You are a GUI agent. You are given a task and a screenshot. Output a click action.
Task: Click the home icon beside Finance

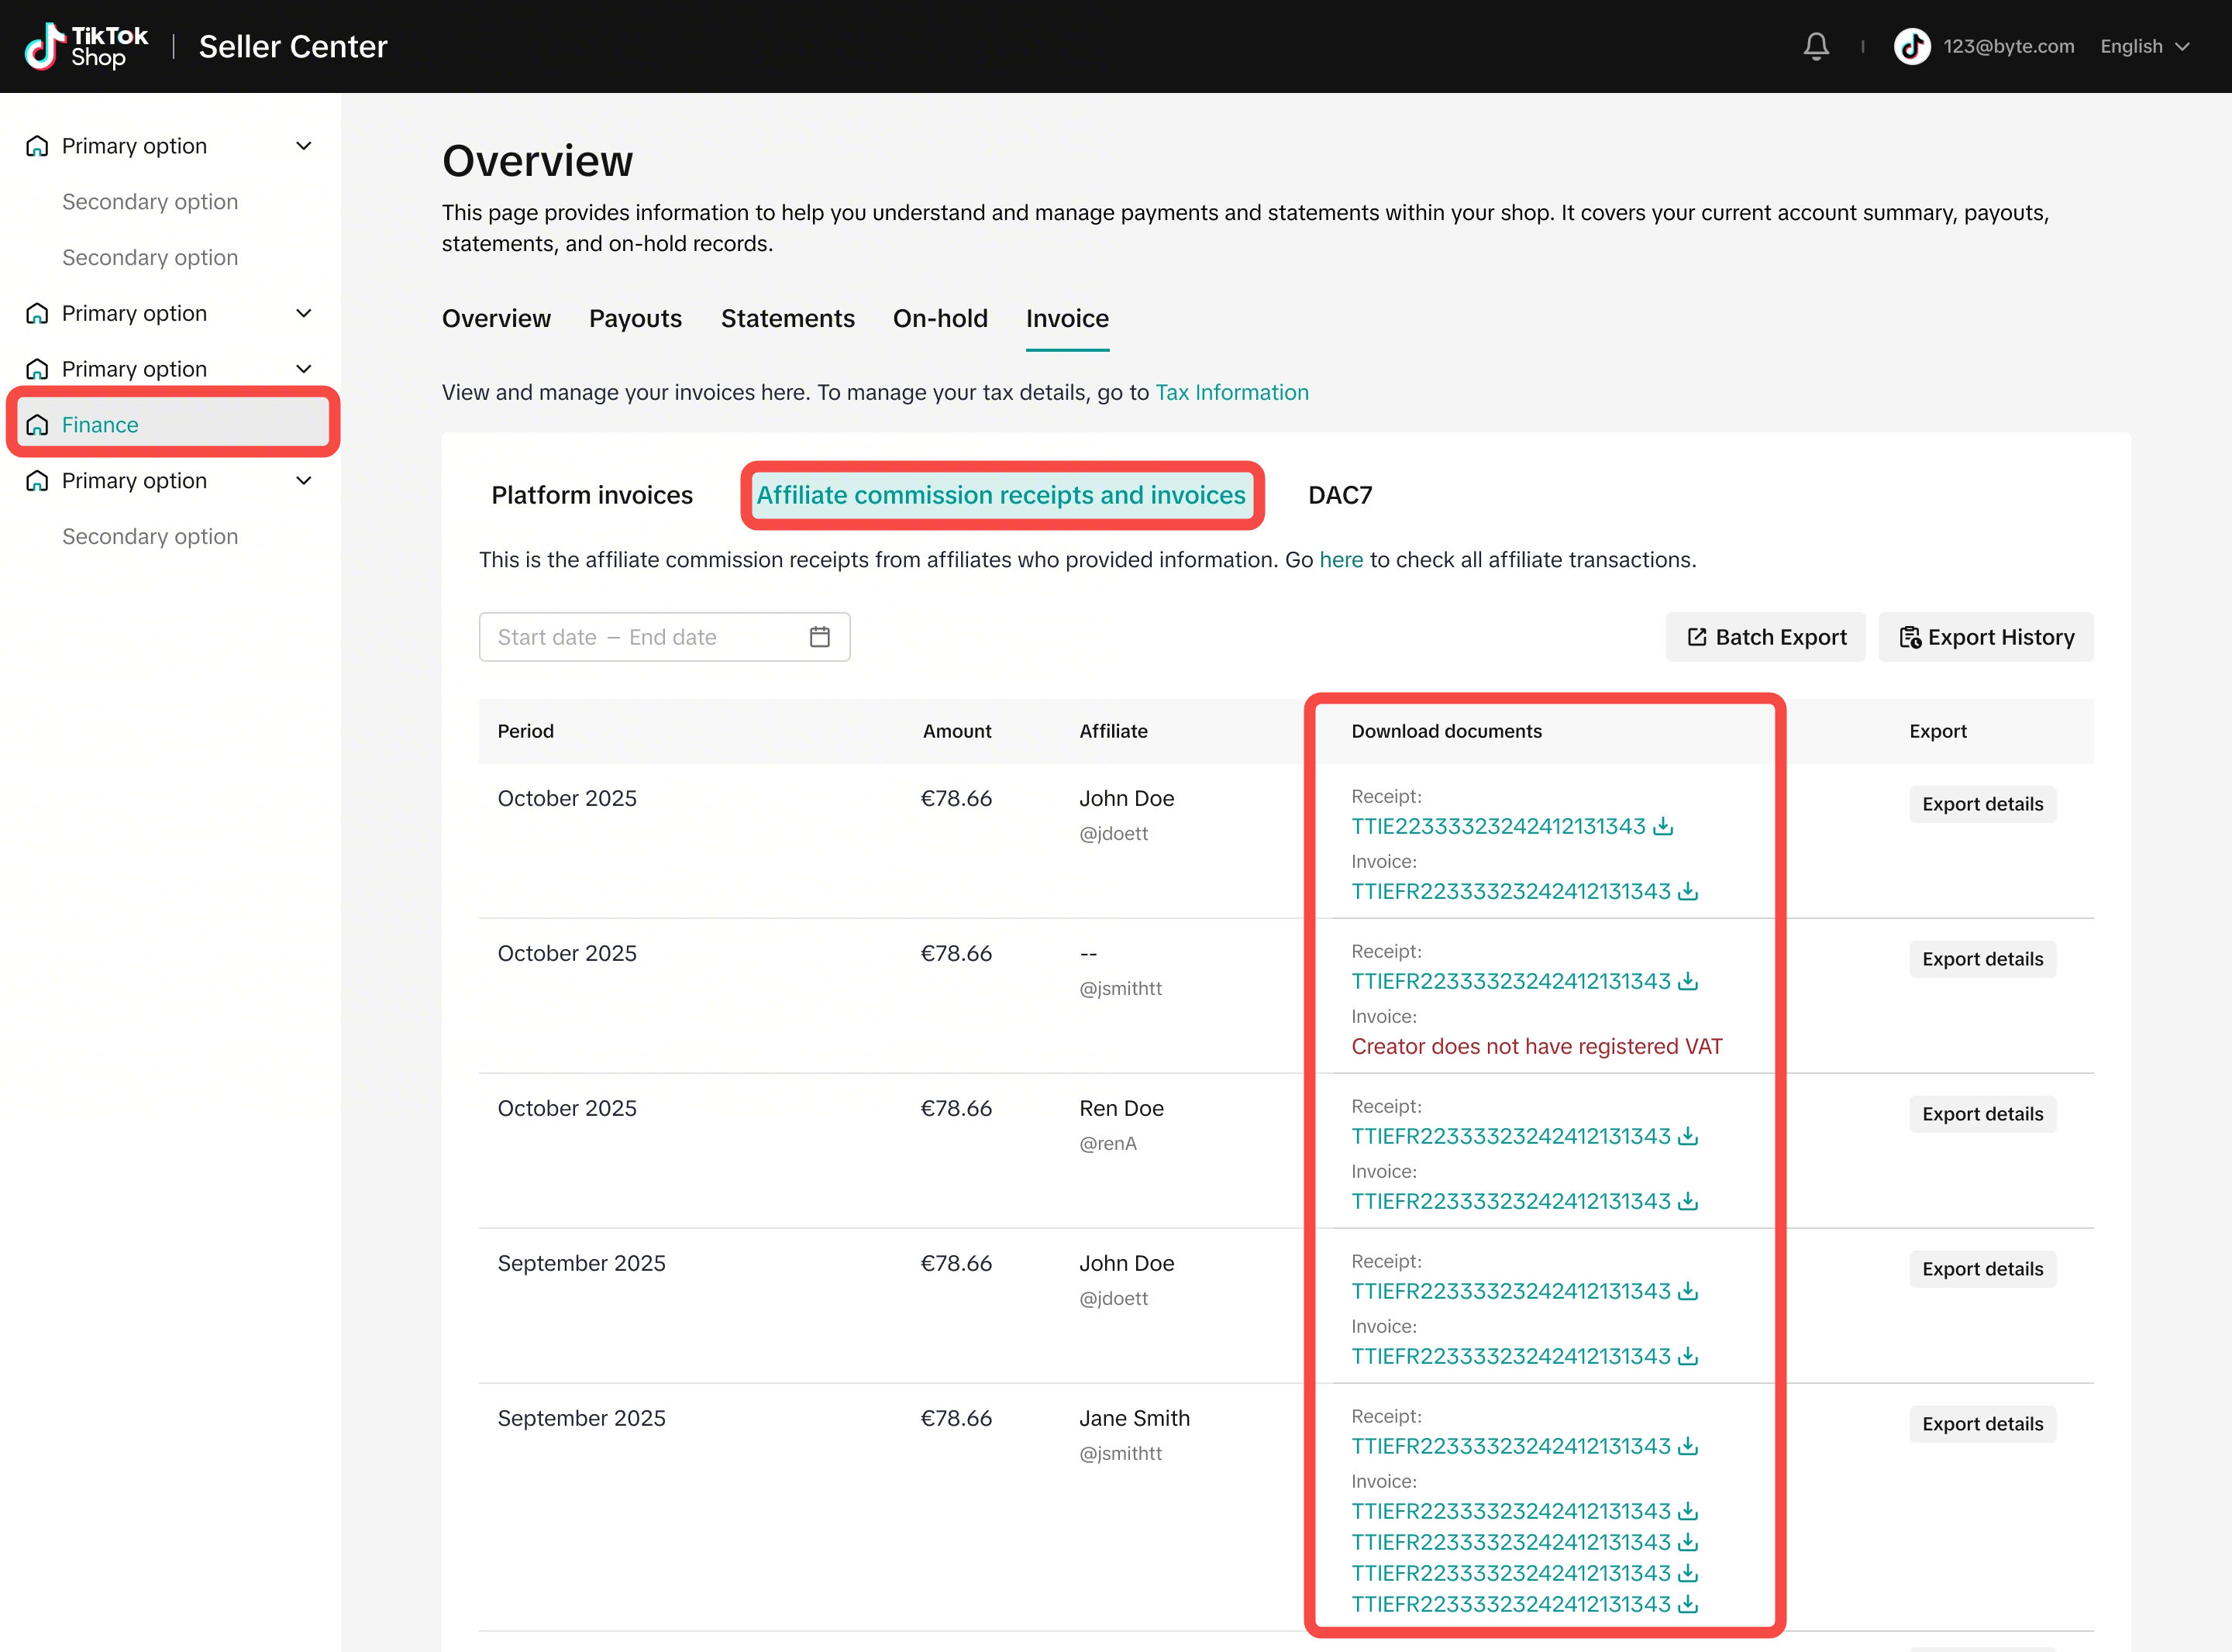[x=37, y=425]
